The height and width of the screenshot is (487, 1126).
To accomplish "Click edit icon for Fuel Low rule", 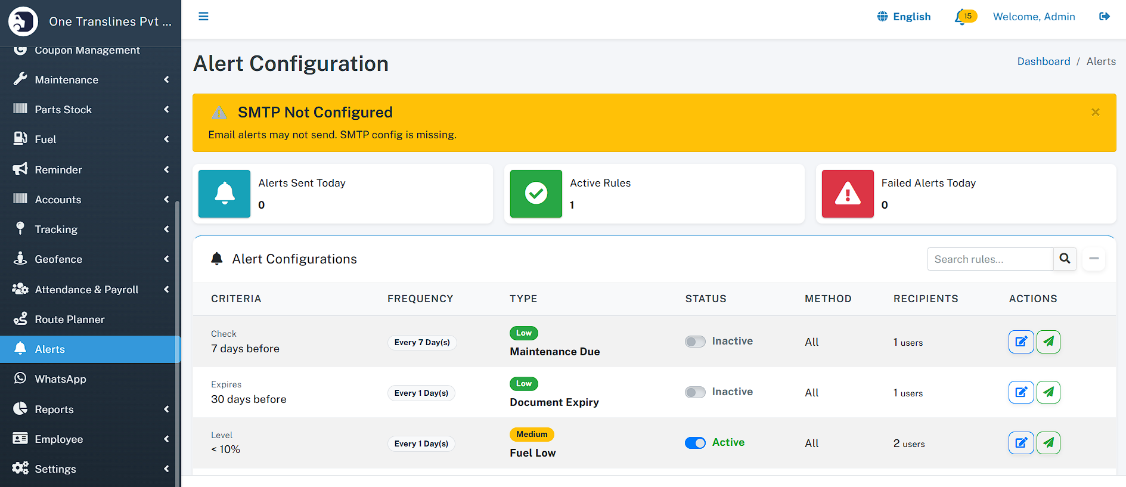I will point(1020,443).
